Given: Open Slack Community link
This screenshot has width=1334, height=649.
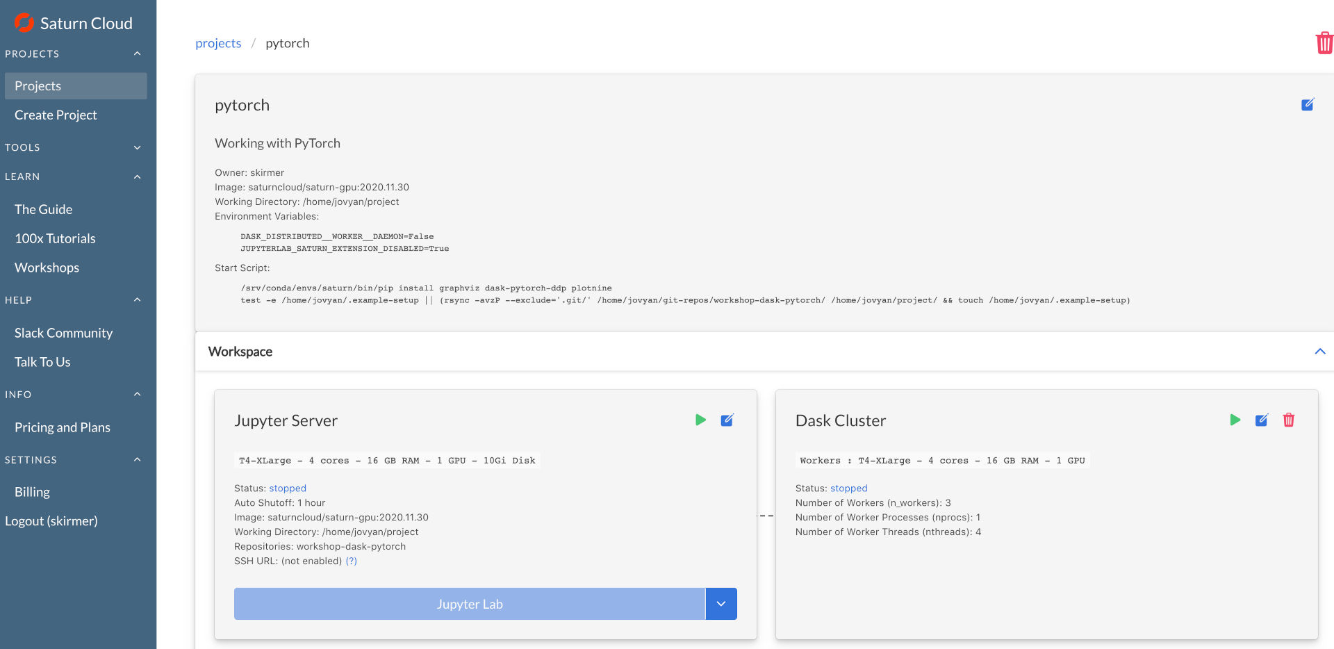Looking at the screenshot, I should 63,333.
